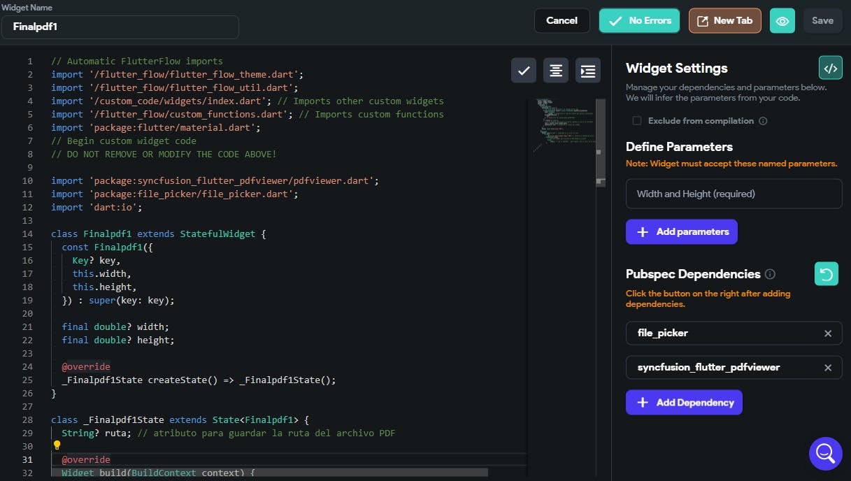Remove the syncfusion_flutter_pdfviewer dependency
Viewport: 851px width, 481px height.
[828, 368]
